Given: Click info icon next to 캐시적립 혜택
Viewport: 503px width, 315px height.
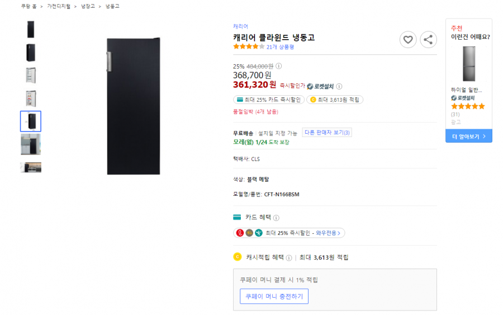Looking at the screenshot, I should (289, 258).
